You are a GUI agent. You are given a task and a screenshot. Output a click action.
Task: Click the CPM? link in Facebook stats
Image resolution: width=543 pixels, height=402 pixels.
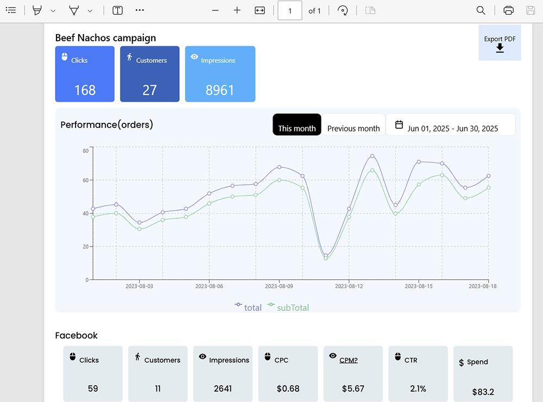348,360
